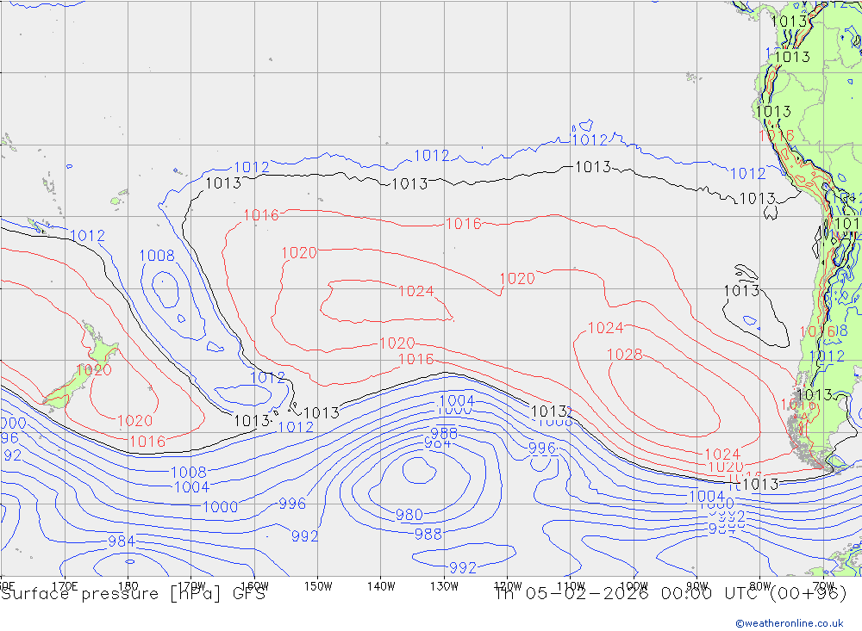Screen dimensions: 862x631
Task: Click the 170W longitude label
Action: (x=192, y=586)
